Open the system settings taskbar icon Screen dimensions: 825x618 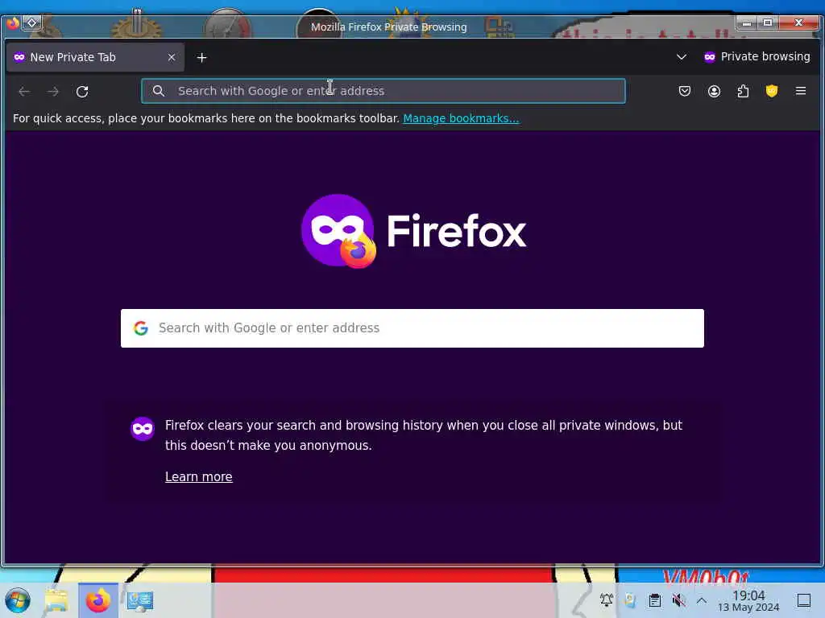(140, 600)
